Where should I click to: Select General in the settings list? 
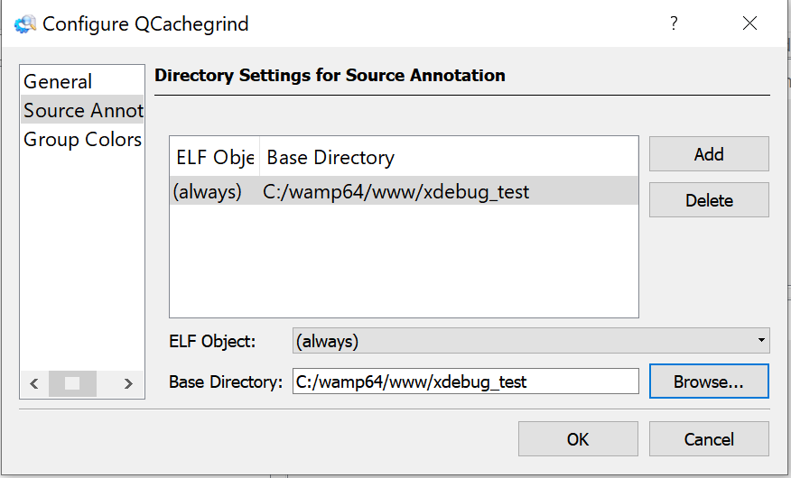(x=58, y=82)
